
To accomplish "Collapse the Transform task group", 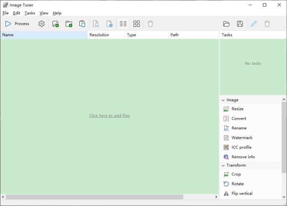I will coord(223,165).
